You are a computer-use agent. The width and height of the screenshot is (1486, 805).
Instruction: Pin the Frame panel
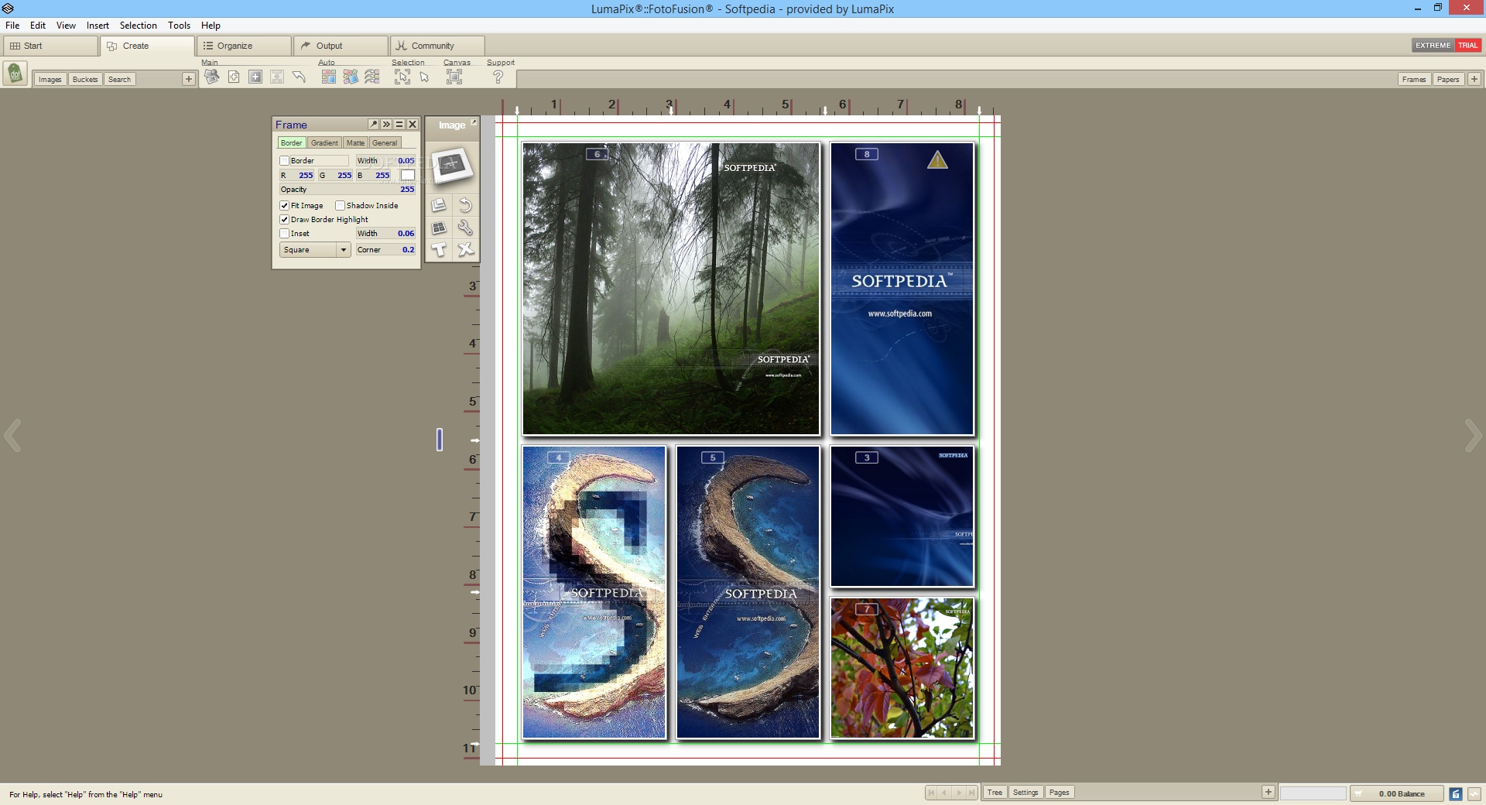tap(373, 124)
